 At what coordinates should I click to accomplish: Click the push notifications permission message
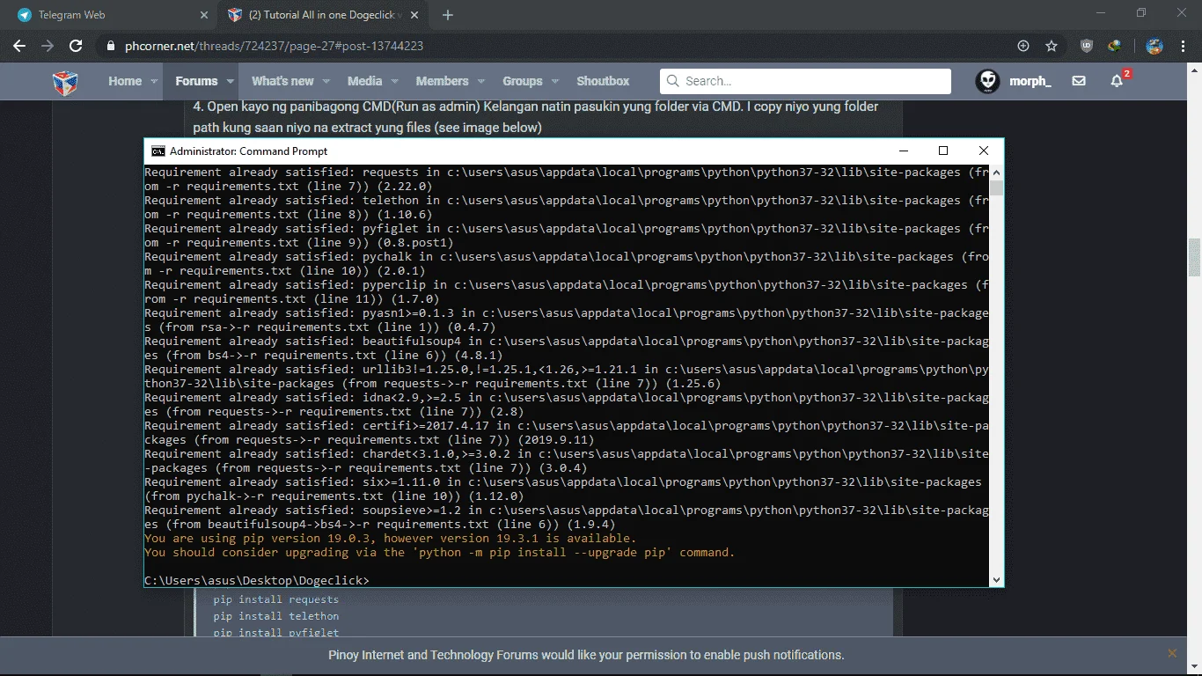[586, 655]
